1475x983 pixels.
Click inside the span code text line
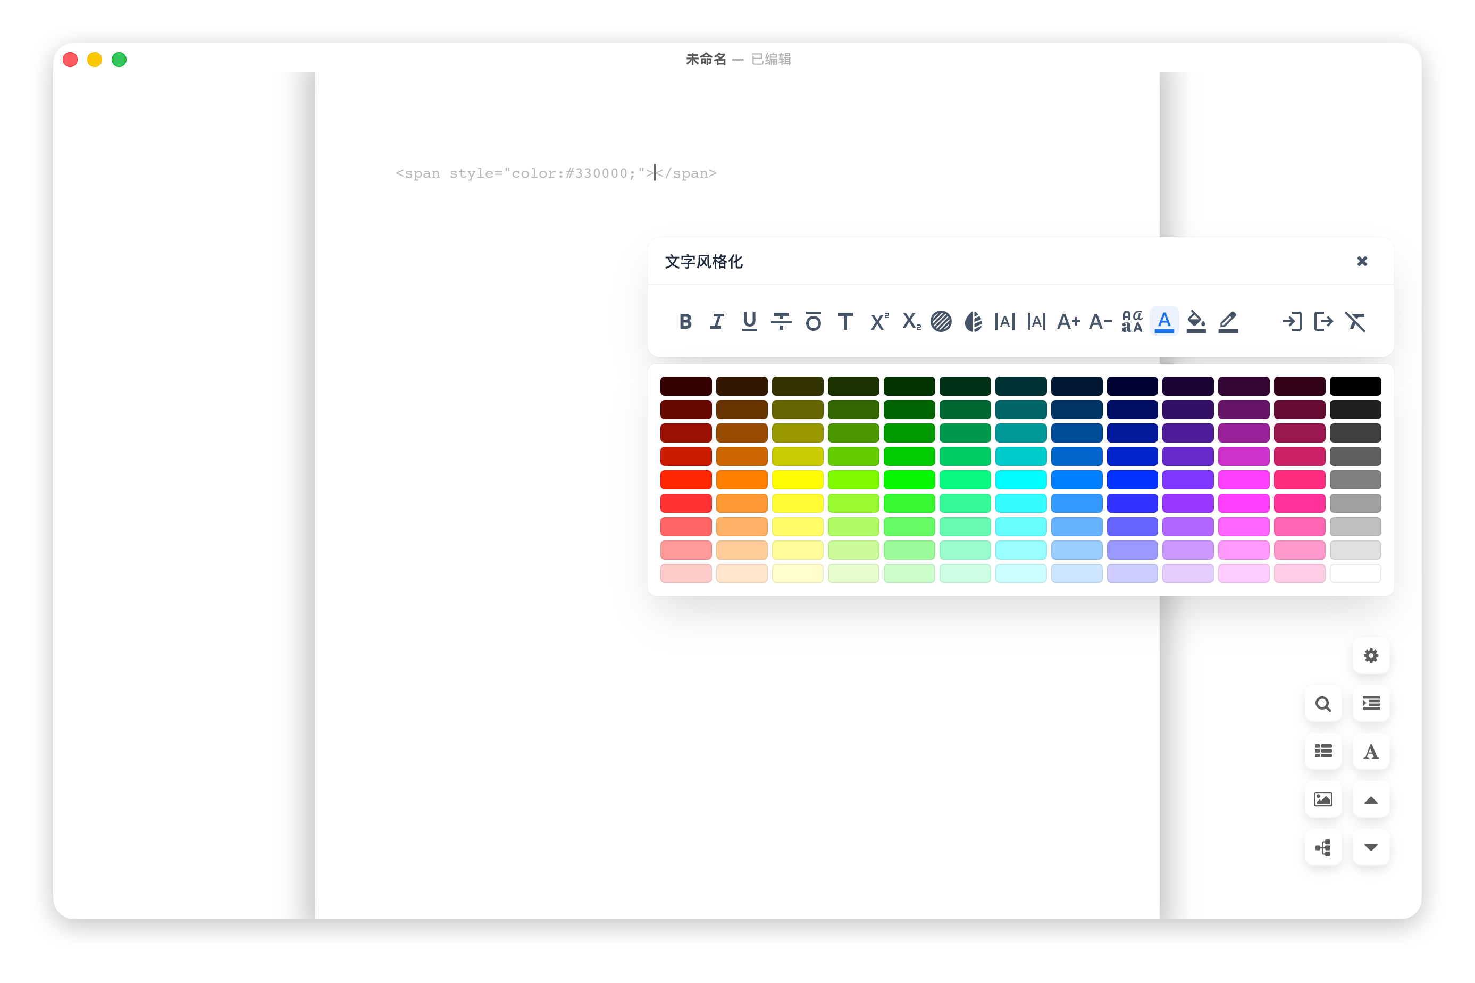click(x=556, y=173)
